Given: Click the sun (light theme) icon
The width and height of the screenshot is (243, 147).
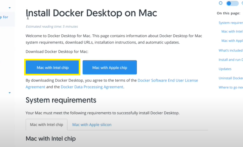Looking at the screenshot, I should click(x=221, y=3).
